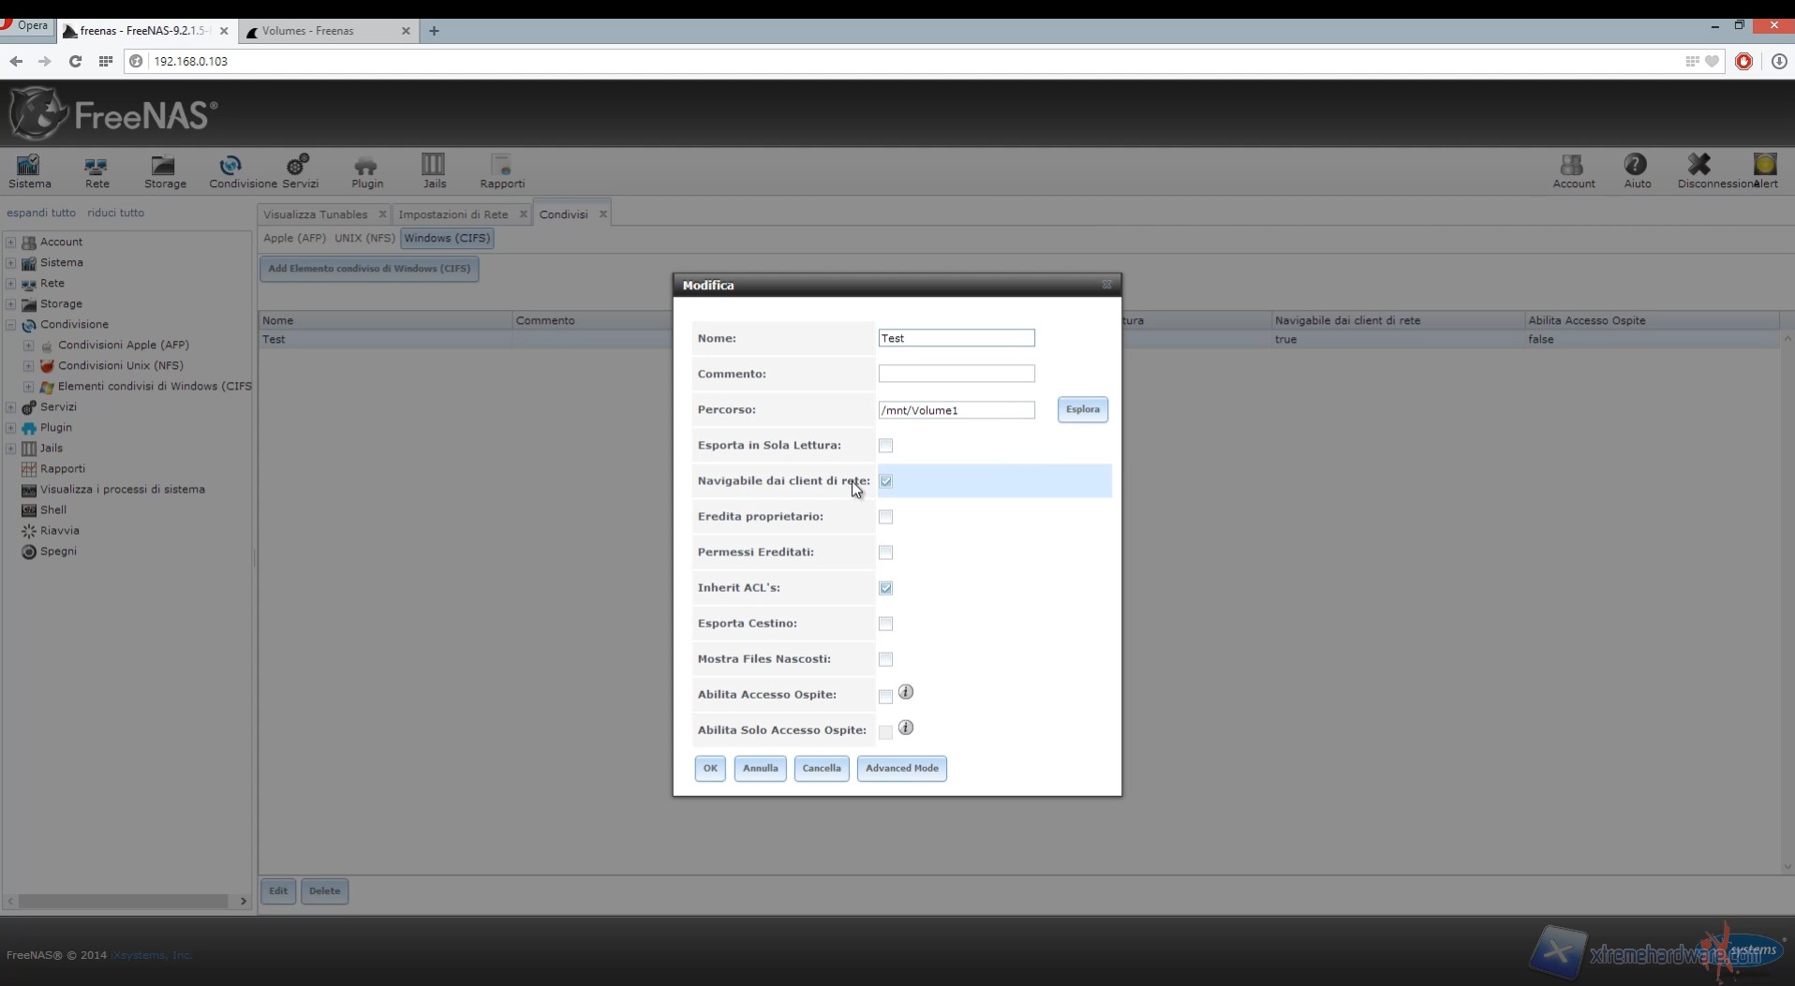The width and height of the screenshot is (1795, 986).
Task: Enable Esporta in Sola Lettura checkbox
Action: click(x=885, y=446)
